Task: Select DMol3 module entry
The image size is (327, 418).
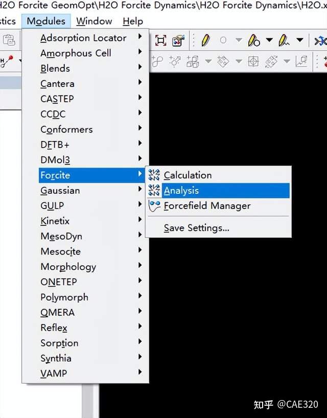Action: pos(91,160)
